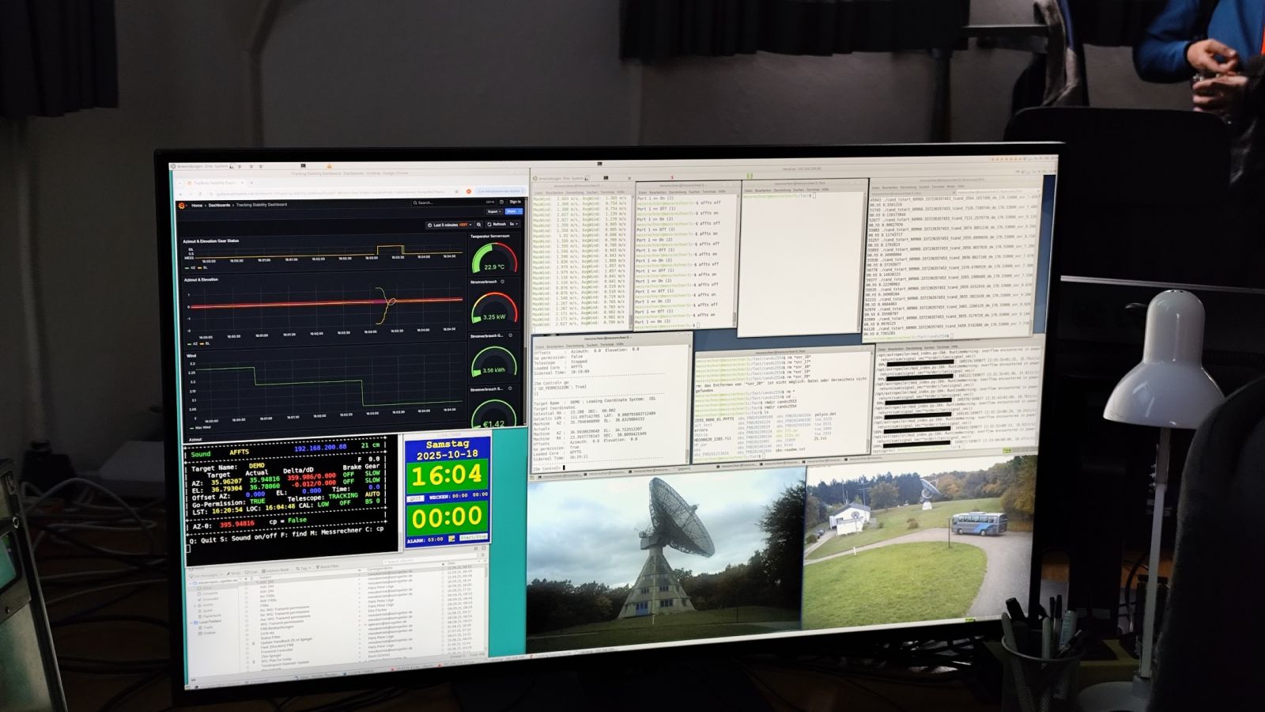Click the Grafana logo icon
Viewport: 1265px width, 712px height.
pyautogui.click(x=181, y=205)
